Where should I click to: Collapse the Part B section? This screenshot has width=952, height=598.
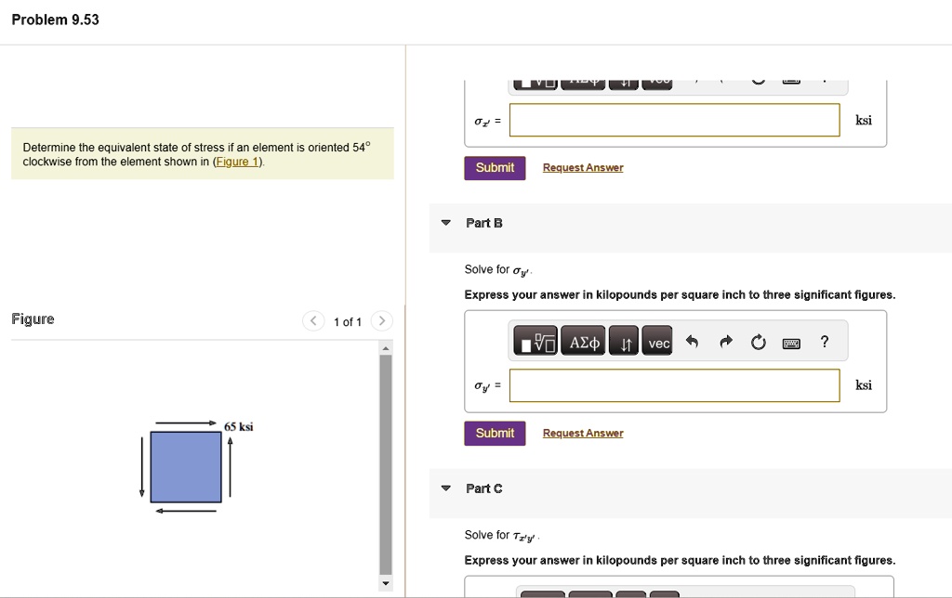click(x=446, y=223)
